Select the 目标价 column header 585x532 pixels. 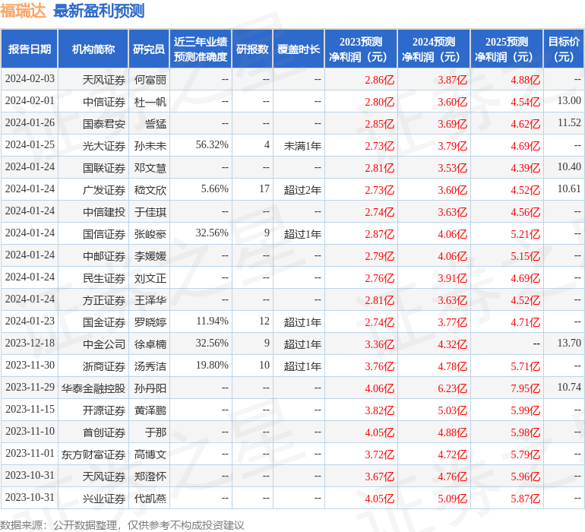pyautogui.click(x=564, y=49)
